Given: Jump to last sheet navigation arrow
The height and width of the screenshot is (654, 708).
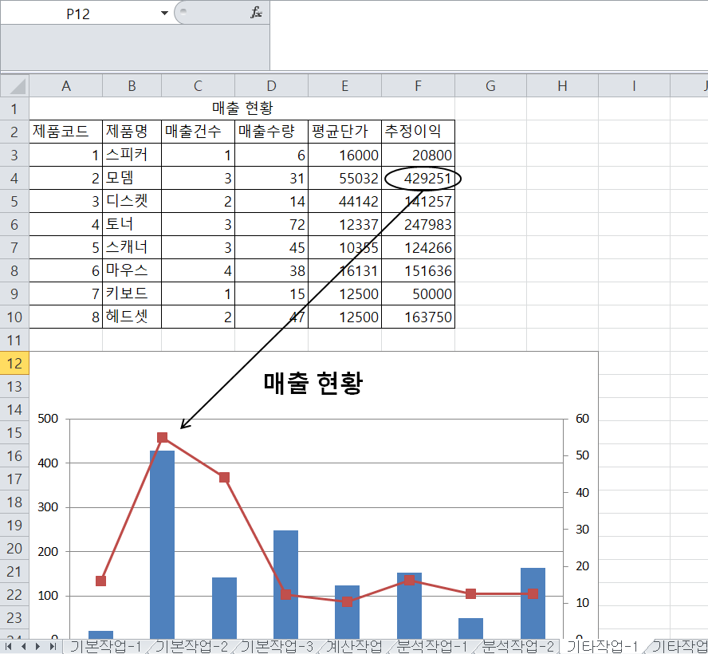Looking at the screenshot, I should 53,645.
